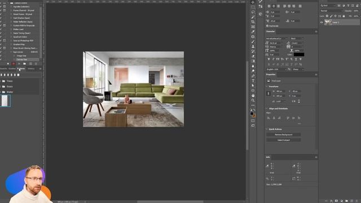The height and width of the screenshot is (203, 361).
Task: Click the Remove Background quick action
Action: [283, 135]
